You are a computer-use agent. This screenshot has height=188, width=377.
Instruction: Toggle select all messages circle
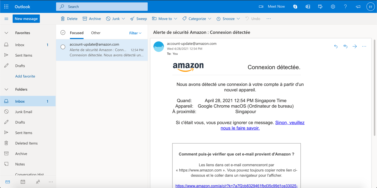click(x=63, y=33)
